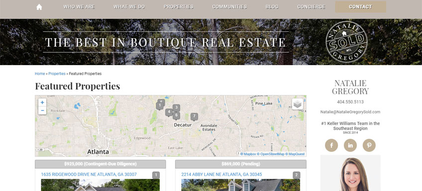Open the Abby Lane property photo
Screen dimensions: 422x191
[x=240, y=185]
